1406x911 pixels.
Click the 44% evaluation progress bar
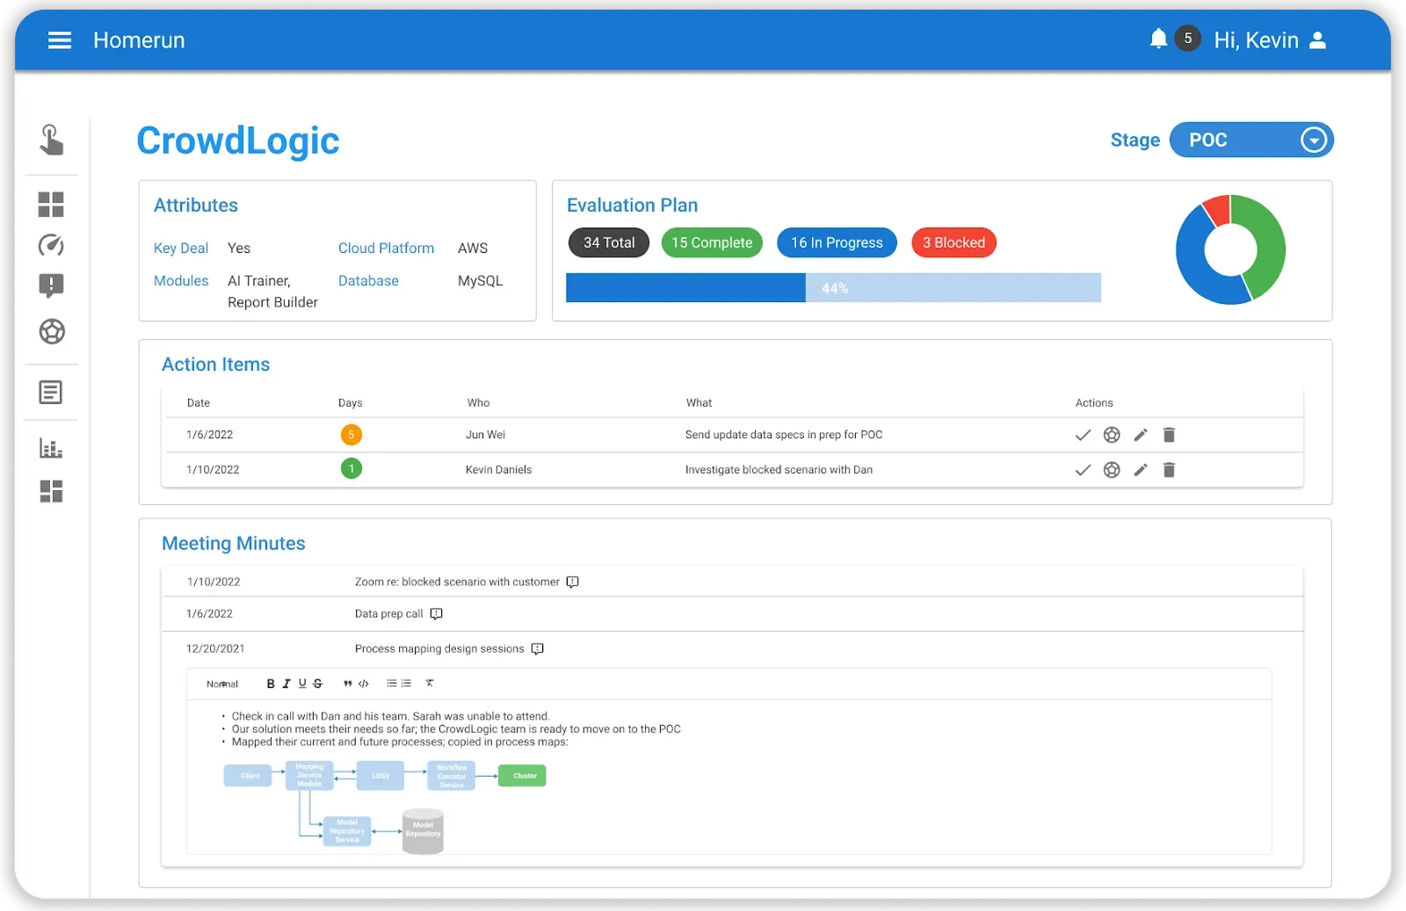[x=833, y=288]
